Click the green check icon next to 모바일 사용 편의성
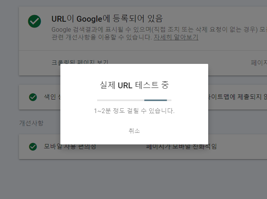 pyautogui.click(x=33, y=147)
